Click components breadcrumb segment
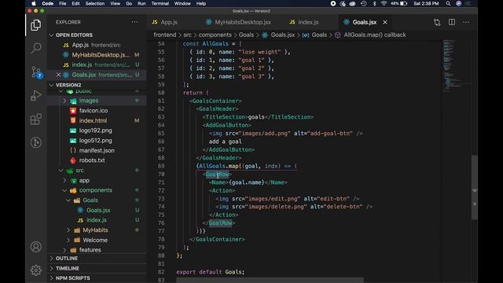The height and width of the screenshot is (283, 503). (215, 35)
